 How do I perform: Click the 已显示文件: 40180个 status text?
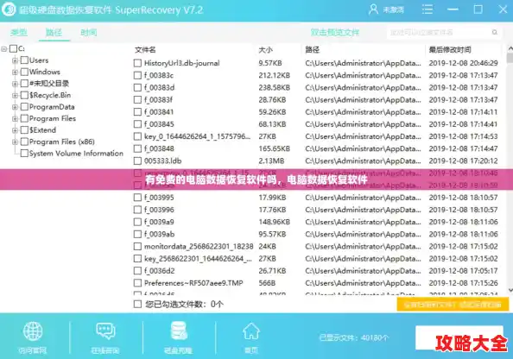click(354, 337)
